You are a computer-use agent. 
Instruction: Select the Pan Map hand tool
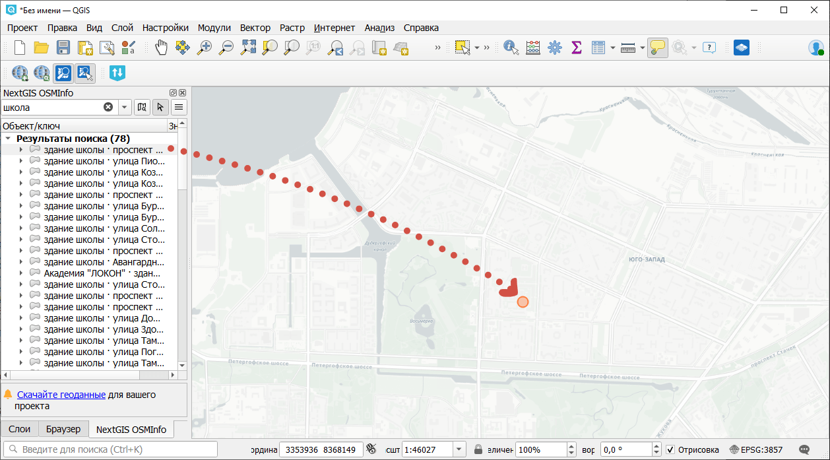[161, 48]
